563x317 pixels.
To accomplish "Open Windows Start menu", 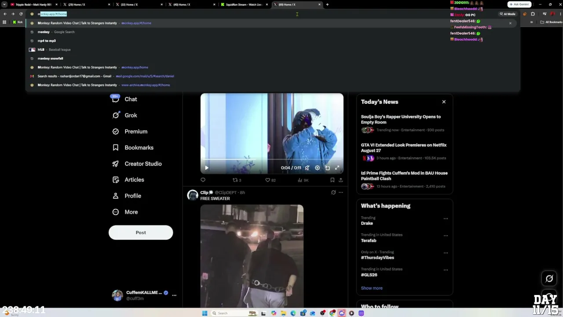I will click(205, 313).
